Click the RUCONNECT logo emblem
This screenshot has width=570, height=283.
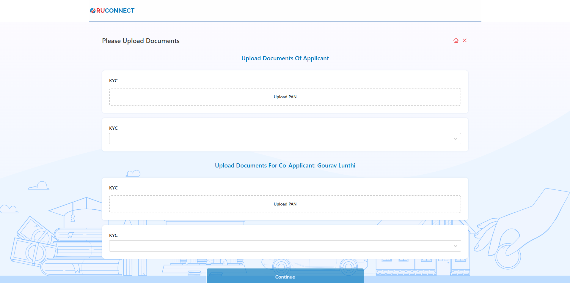coord(93,11)
